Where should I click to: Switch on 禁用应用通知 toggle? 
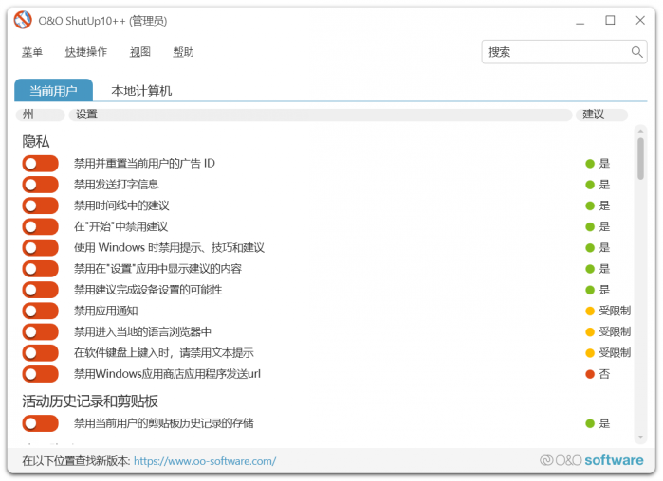[x=40, y=311]
